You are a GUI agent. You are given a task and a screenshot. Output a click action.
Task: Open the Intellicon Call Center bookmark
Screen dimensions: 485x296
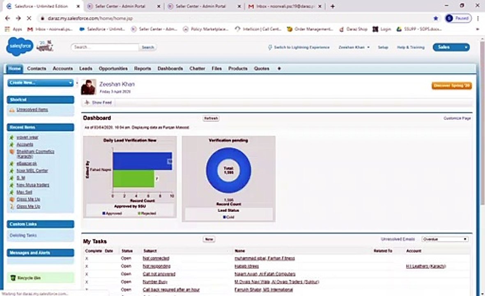(x=258, y=29)
